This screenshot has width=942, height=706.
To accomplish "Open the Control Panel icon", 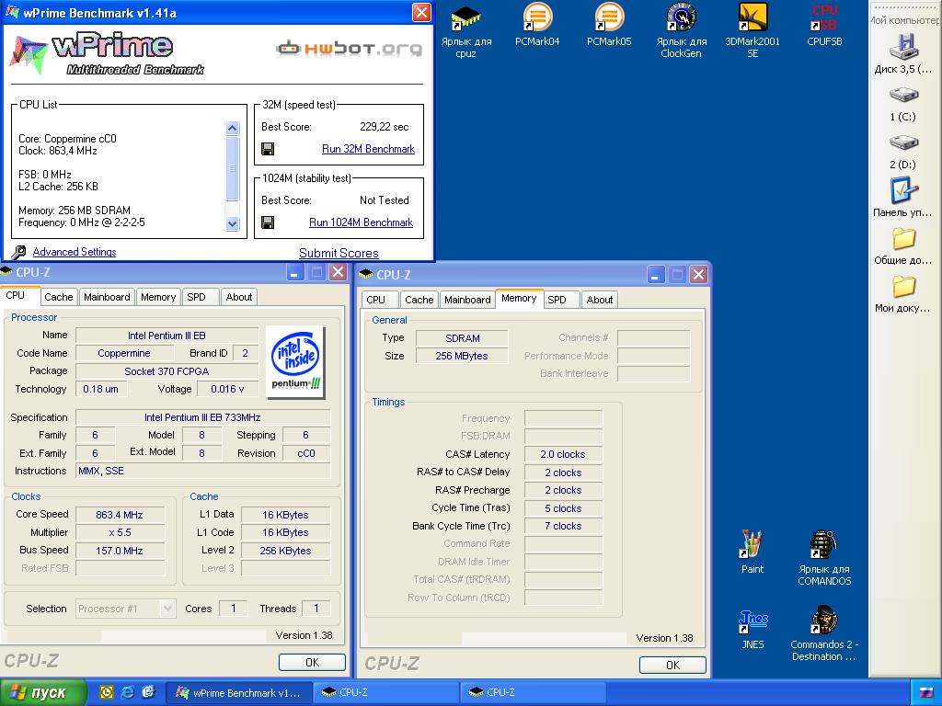I will point(903,199).
